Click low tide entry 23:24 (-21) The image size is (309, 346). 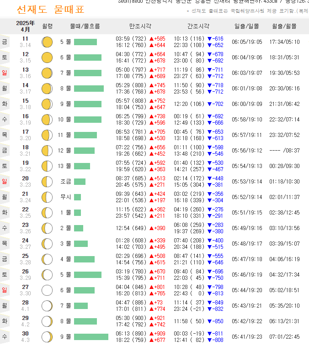click(189, 309)
